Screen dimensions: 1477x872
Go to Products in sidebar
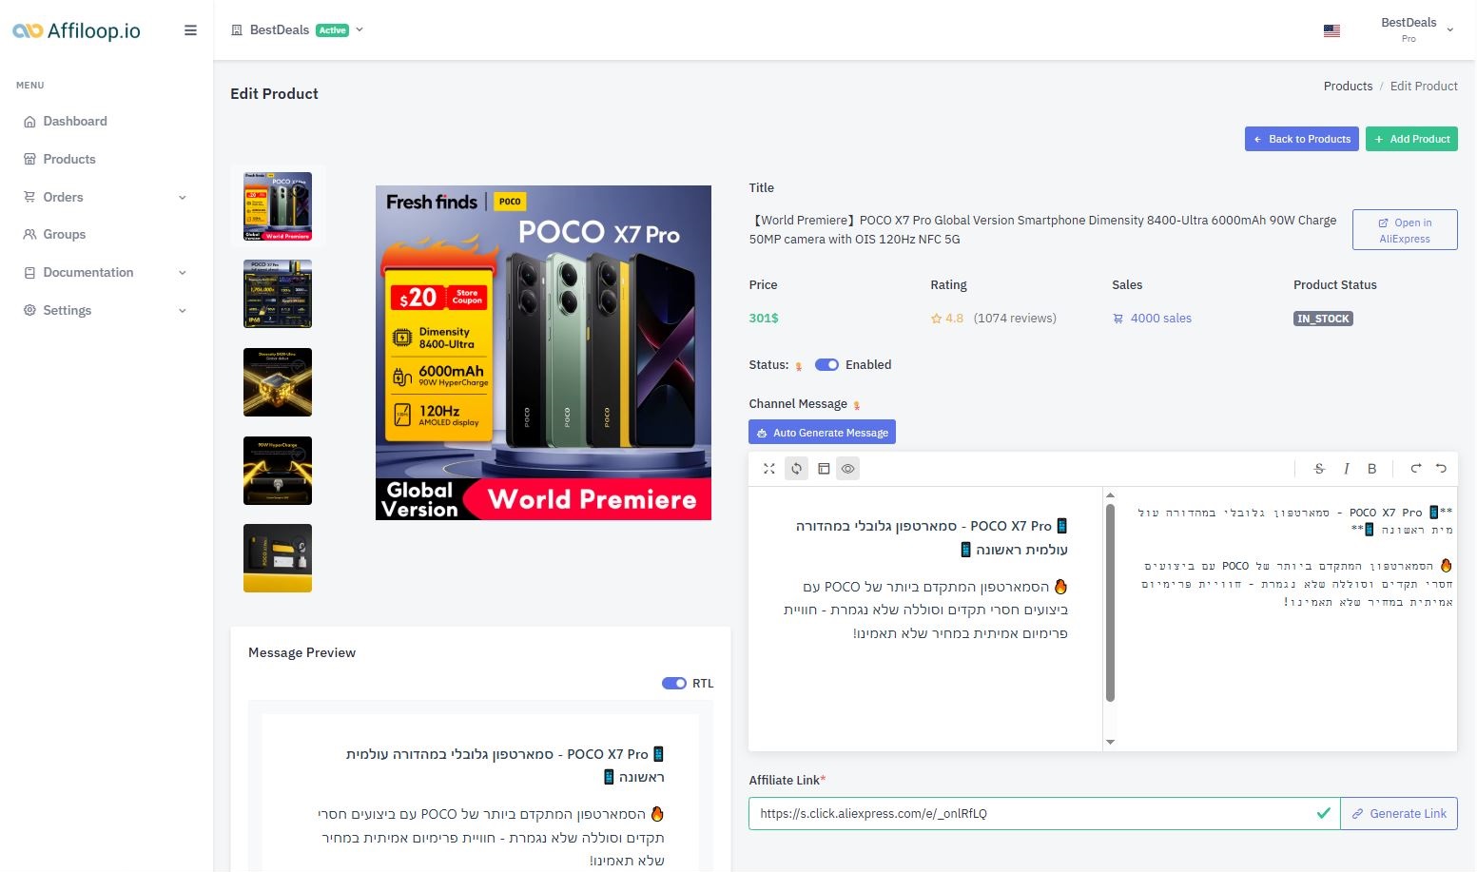point(69,159)
